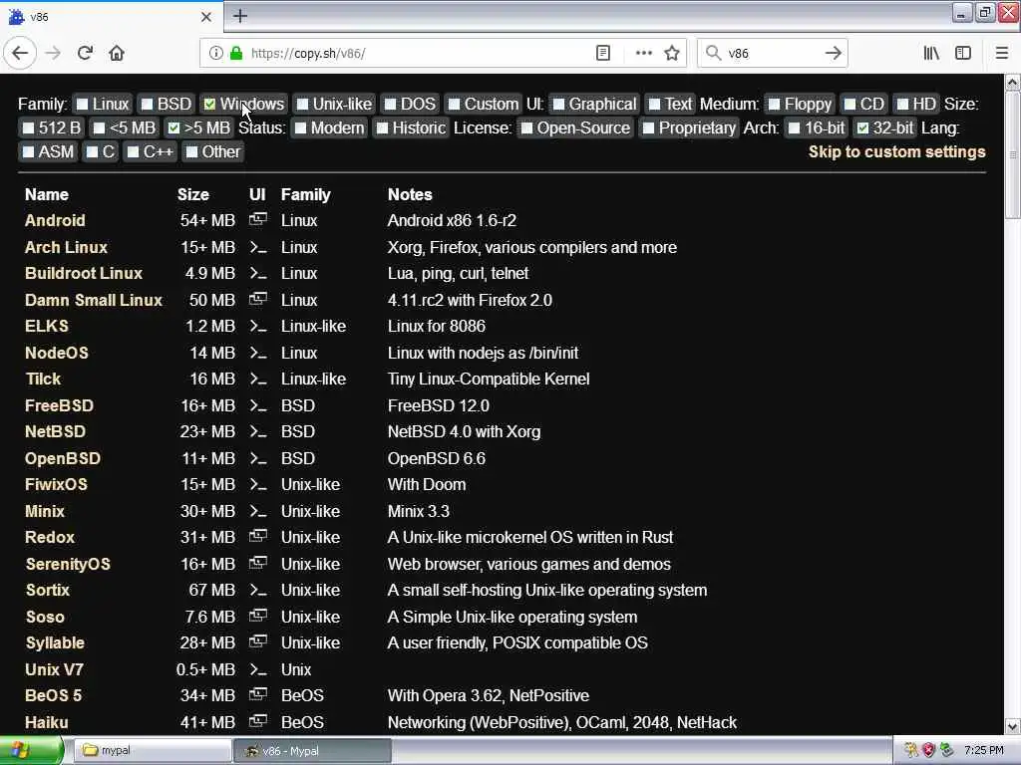The image size is (1021, 765).
Task: Open page actions three-dot menu
Action: [643, 53]
